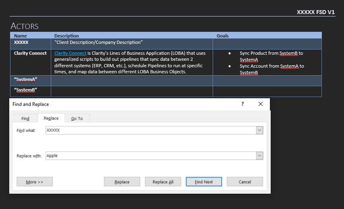Click the Find and Replace title bar
344x209 pixels.
pos(139,104)
